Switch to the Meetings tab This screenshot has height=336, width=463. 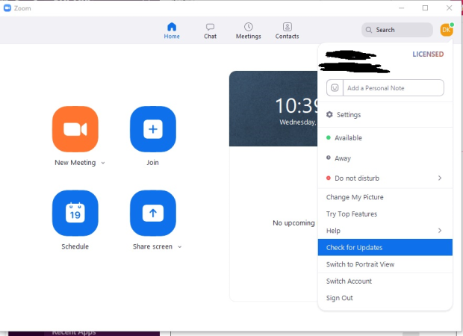coord(249,31)
